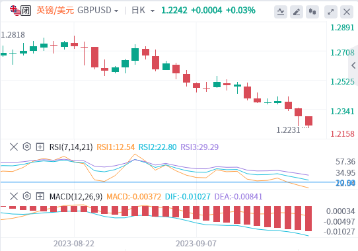Screen dimensions: 358x251
Task: Open the indicator line-chart tool icon
Action: (281, 12)
